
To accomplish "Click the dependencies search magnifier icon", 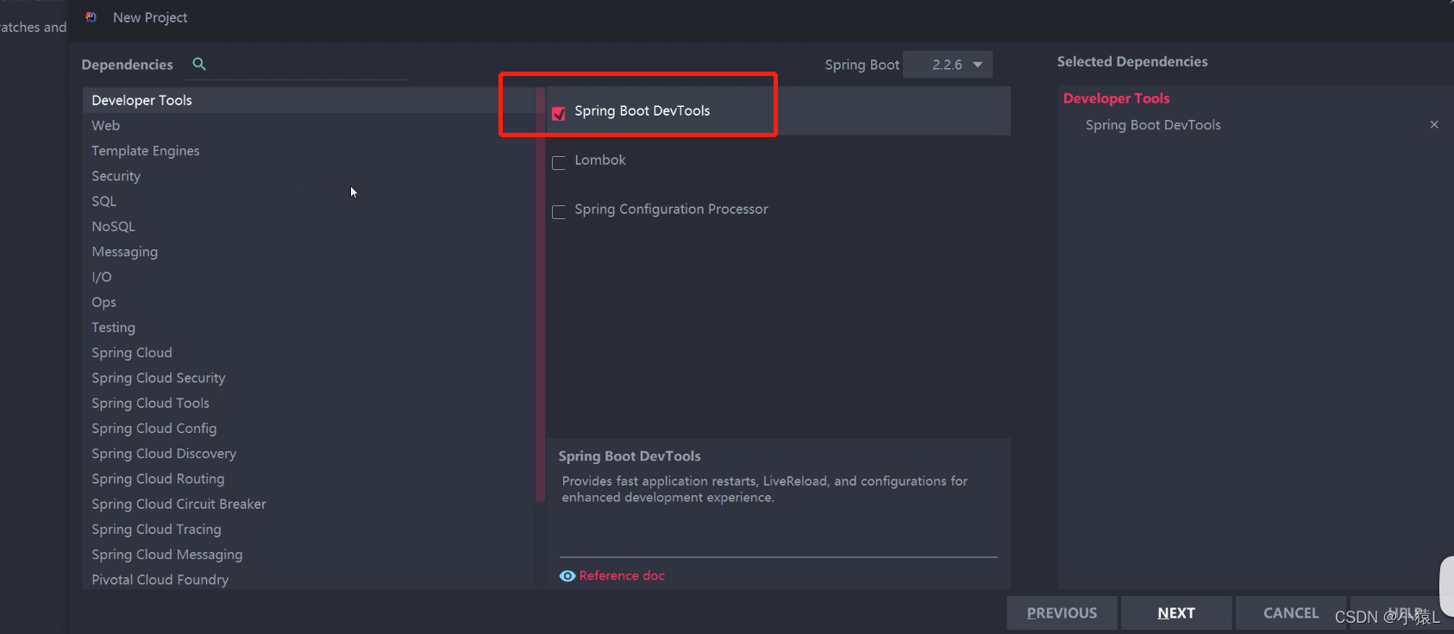I will 199,64.
